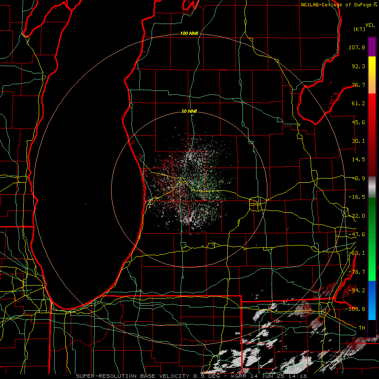Image resolution: width=379 pixels, height=379 pixels.
Task: Click the -94.2 value on velocity scale
Action: [357, 290]
